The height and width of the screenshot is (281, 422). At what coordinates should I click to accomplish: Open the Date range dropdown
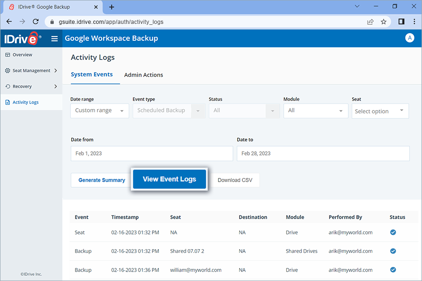coord(99,111)
